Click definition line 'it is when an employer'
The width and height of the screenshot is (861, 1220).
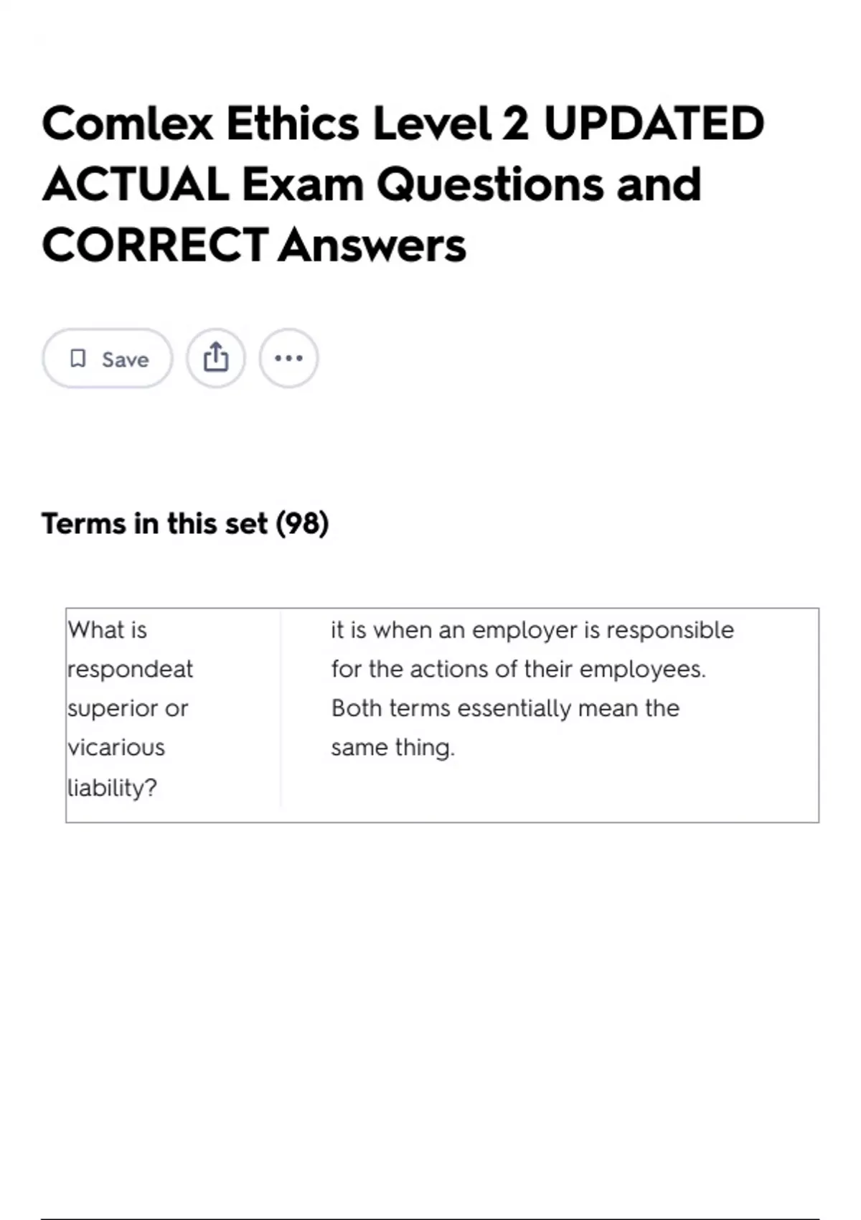tap(532, 630)
